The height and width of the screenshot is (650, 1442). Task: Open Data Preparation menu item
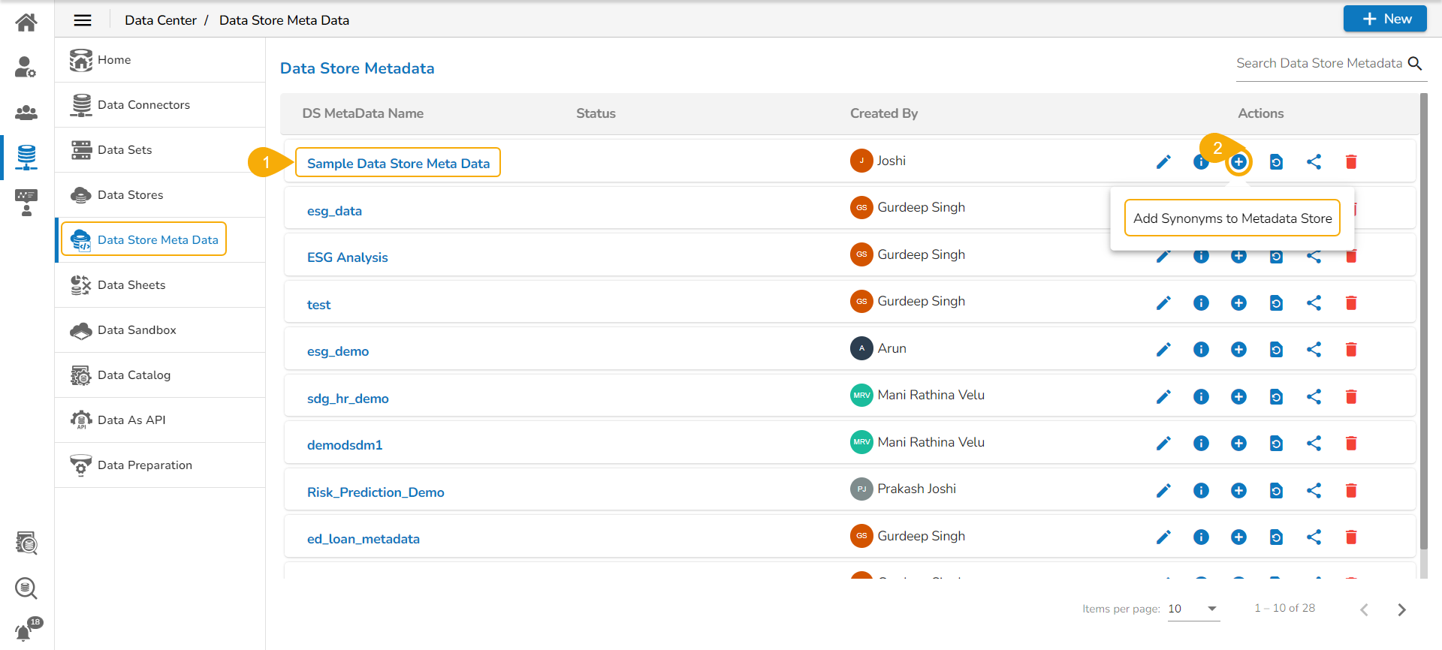[144, 465]
